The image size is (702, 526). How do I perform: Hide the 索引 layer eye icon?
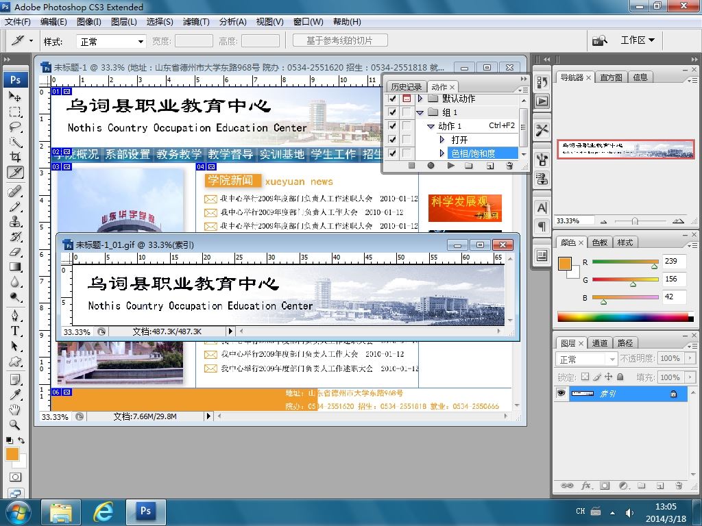click(x=561, y=393)
